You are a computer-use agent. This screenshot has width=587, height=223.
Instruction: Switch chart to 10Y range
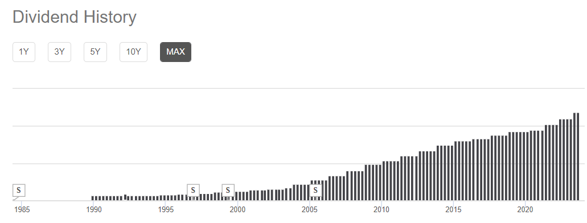tap(133, 52)
